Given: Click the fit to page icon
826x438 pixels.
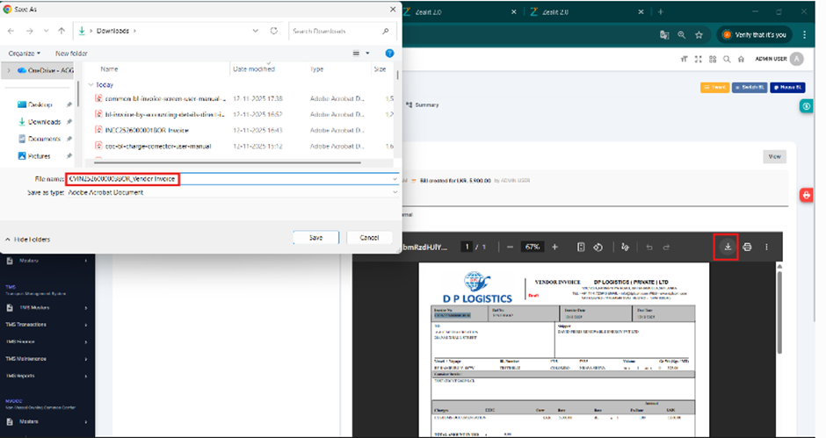Looking at the screenshot, I should click(581, 247).
